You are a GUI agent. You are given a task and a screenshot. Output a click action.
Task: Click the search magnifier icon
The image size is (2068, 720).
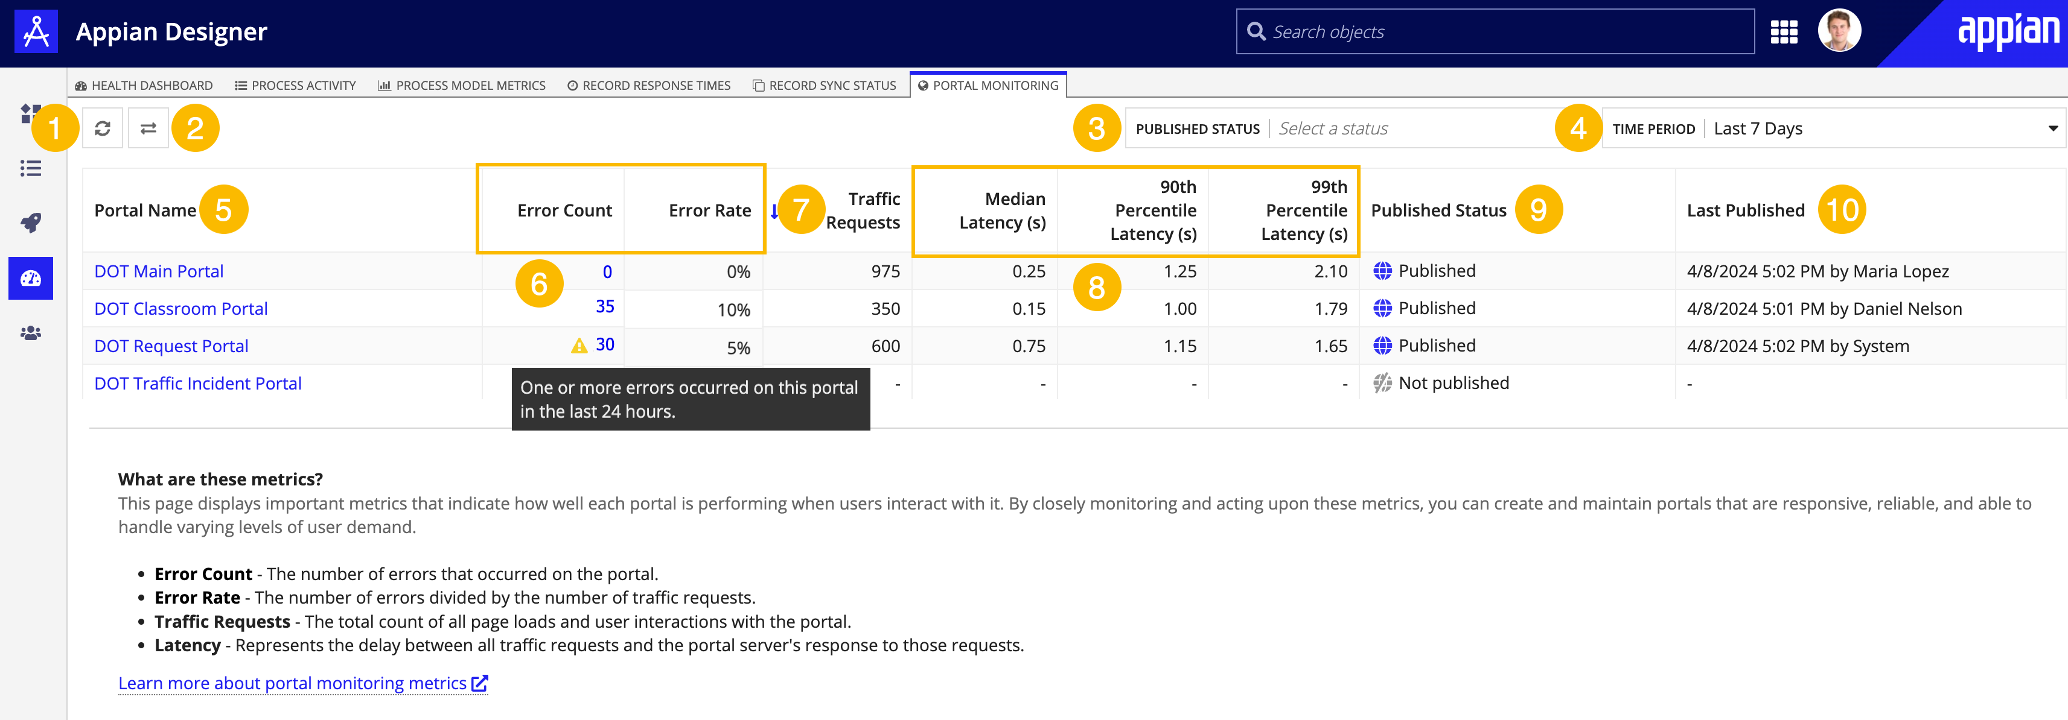coord(1256,31)
